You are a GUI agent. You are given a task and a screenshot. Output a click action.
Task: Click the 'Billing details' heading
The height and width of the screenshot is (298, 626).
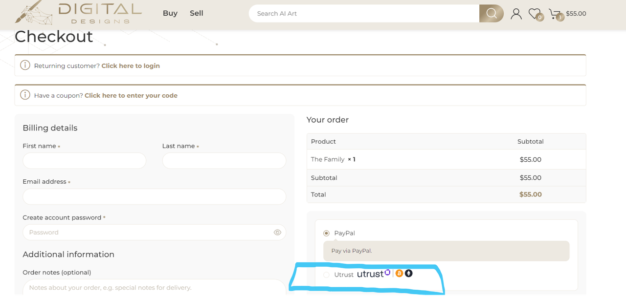(x=50, y=128)
